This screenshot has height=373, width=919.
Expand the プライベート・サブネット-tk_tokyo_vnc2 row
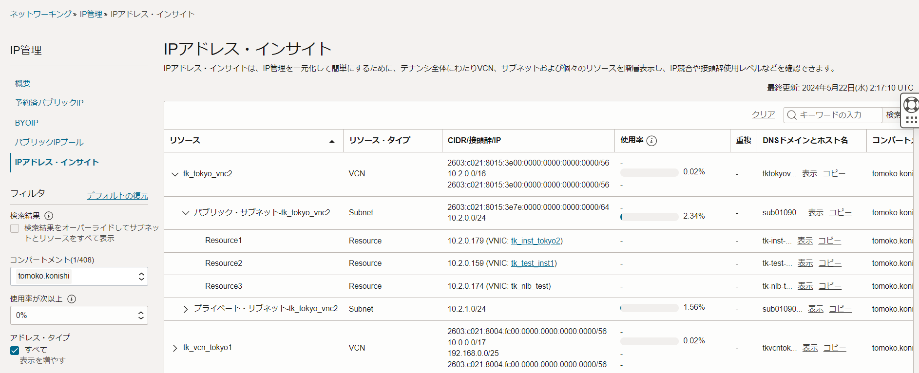pos(186,309)
